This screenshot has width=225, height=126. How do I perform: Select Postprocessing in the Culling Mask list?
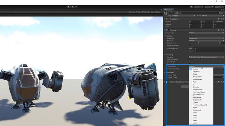[x=201, y=90]
